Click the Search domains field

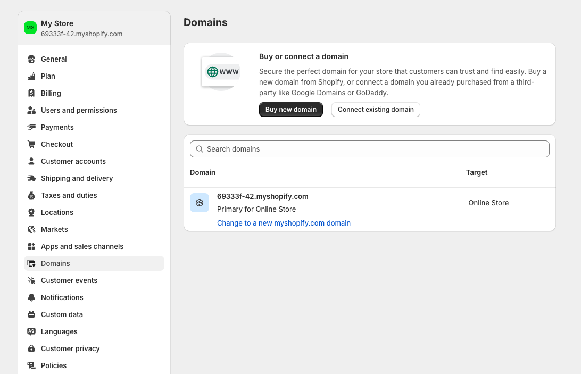[369, 149]
